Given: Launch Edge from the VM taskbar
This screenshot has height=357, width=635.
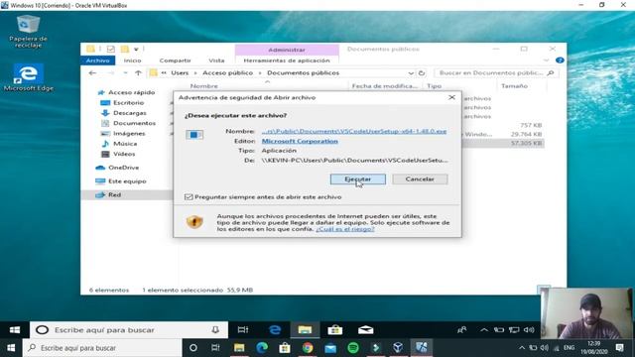Looking at the screenshot, I should [x=275, y=330].
